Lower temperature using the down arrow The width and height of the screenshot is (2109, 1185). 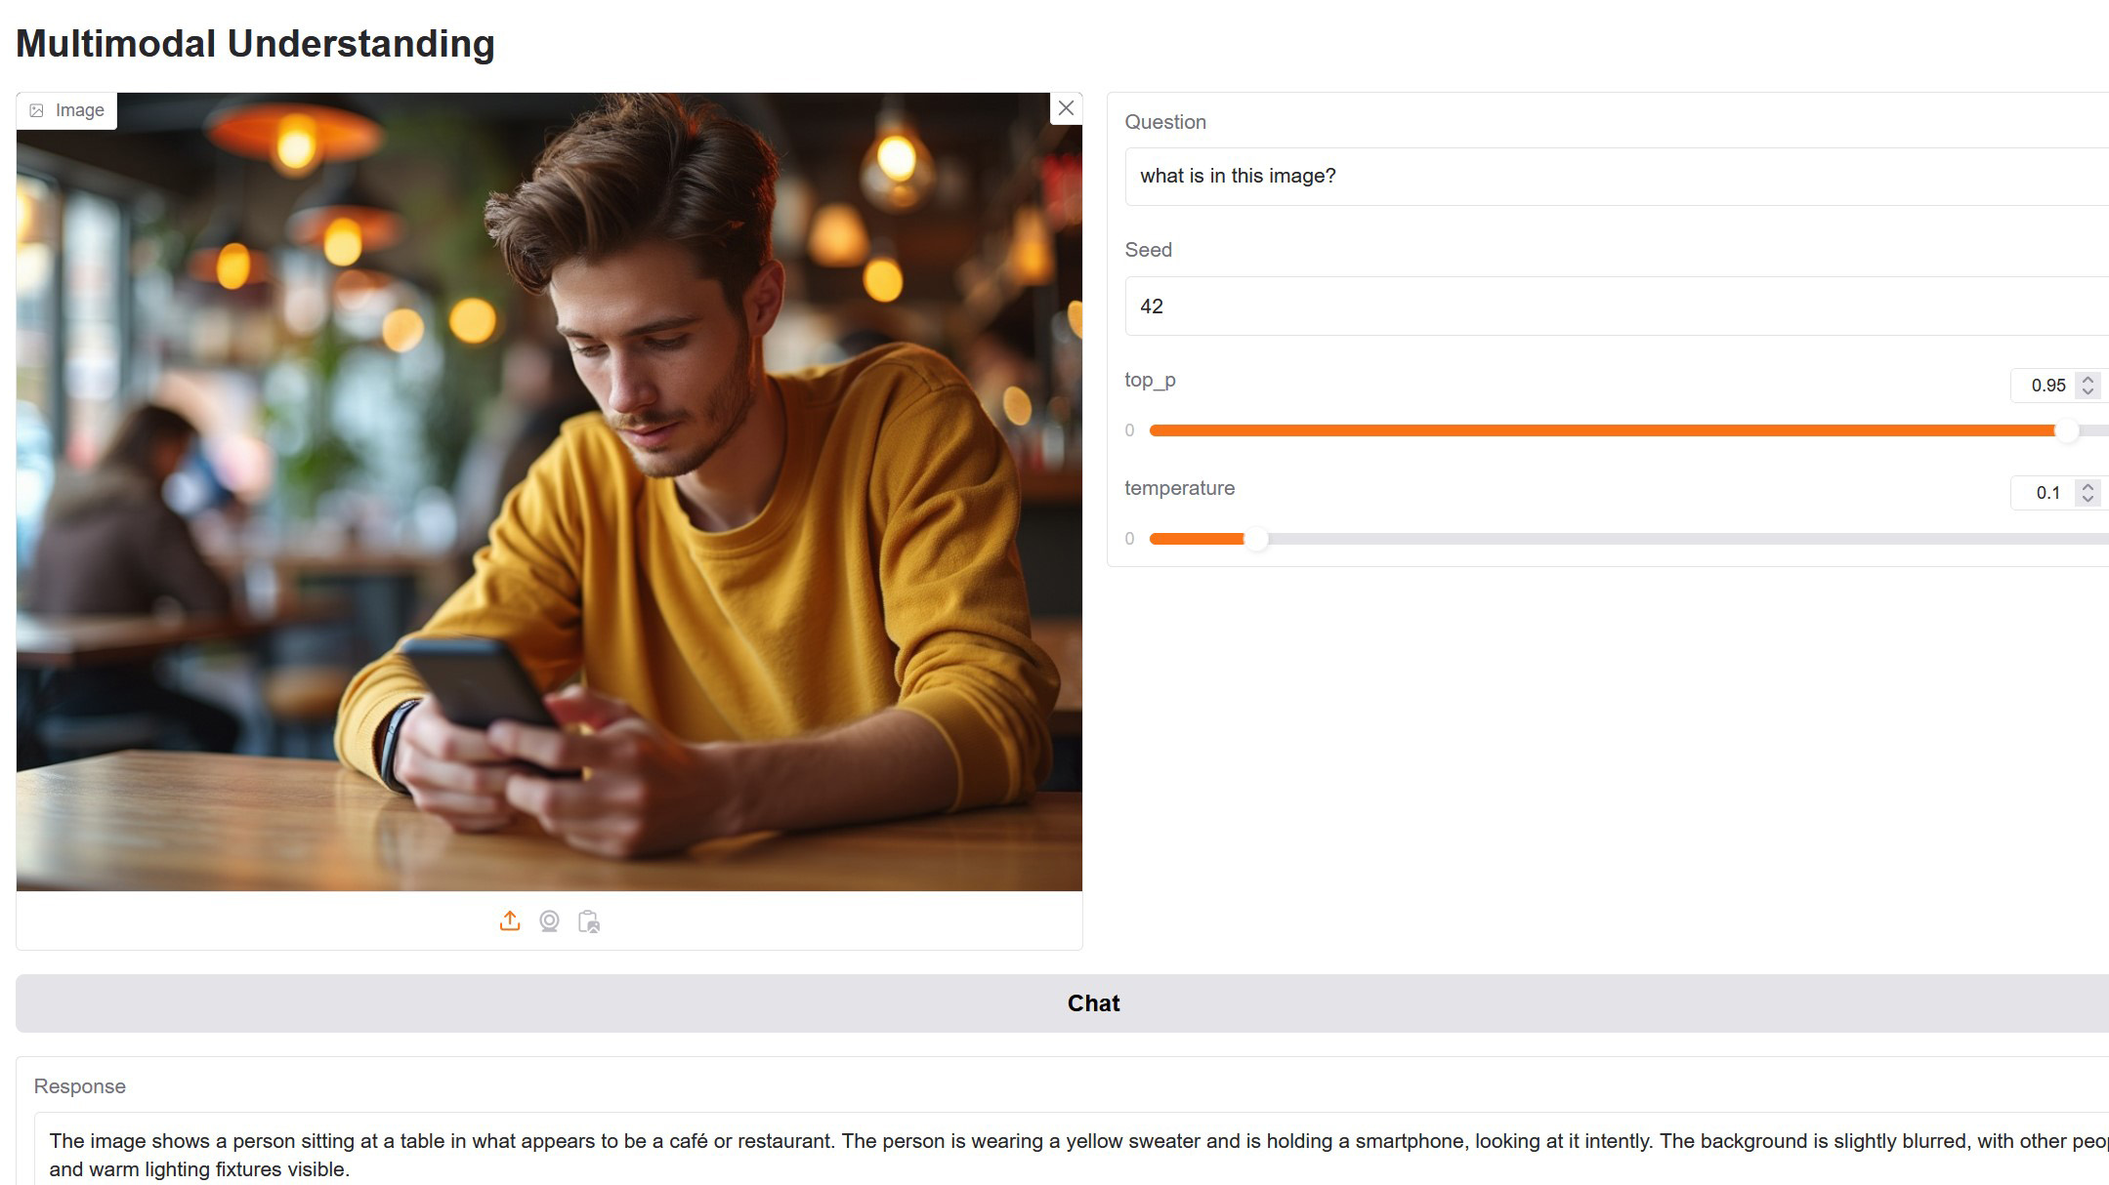coord(2088,499)
